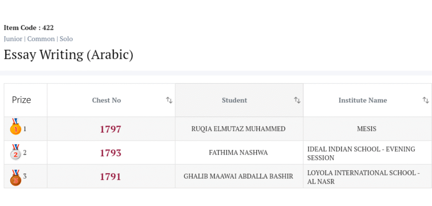The image size is (432, 206).
Task: Sort table by the Chest No header
Action: 107,100
